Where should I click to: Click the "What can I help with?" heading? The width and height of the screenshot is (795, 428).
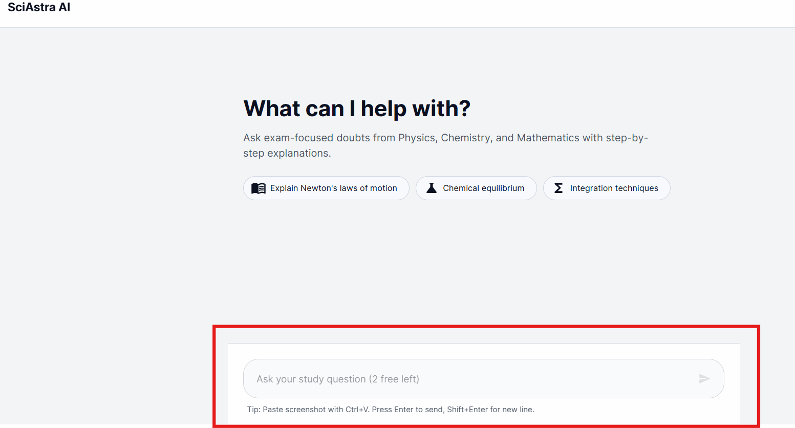click(357, 109)
